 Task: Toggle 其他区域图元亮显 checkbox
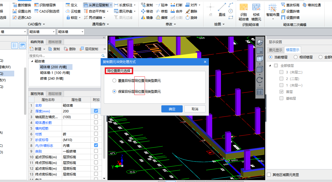pos(269,175)
